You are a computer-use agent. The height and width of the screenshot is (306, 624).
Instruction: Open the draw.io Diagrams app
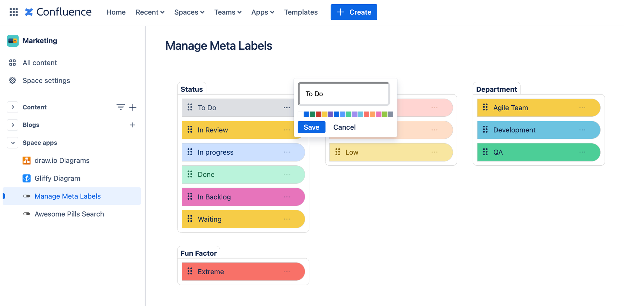[62, 160]
